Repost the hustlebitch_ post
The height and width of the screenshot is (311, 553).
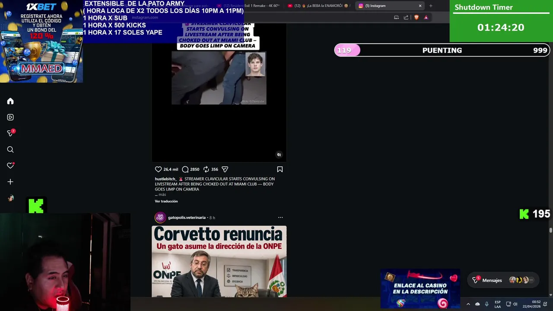(206, 169)
